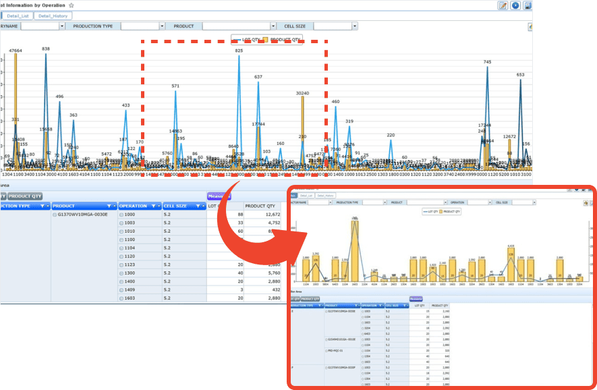
Task: Open the filter icon on PRODUCT column header
Action: coord(109,206)
